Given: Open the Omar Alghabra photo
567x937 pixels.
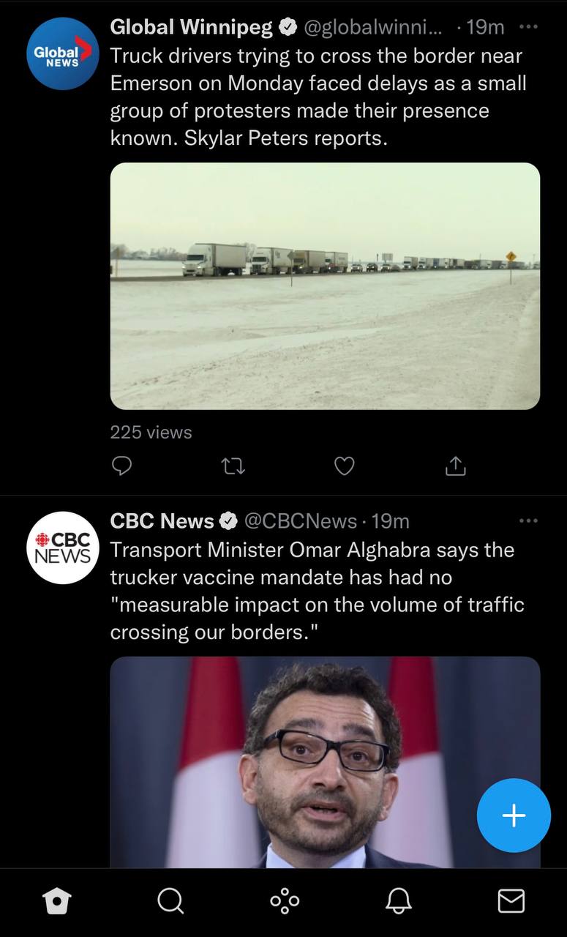Looking at the screenshot, I should [x=325, y=762].
